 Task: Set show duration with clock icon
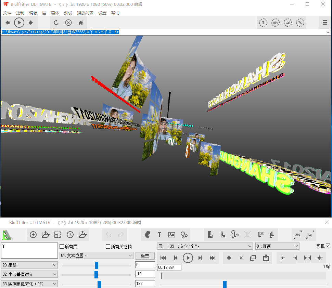click(70, 235)
